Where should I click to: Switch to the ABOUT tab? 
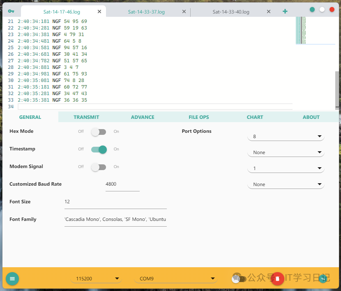(x=311, y=117)
